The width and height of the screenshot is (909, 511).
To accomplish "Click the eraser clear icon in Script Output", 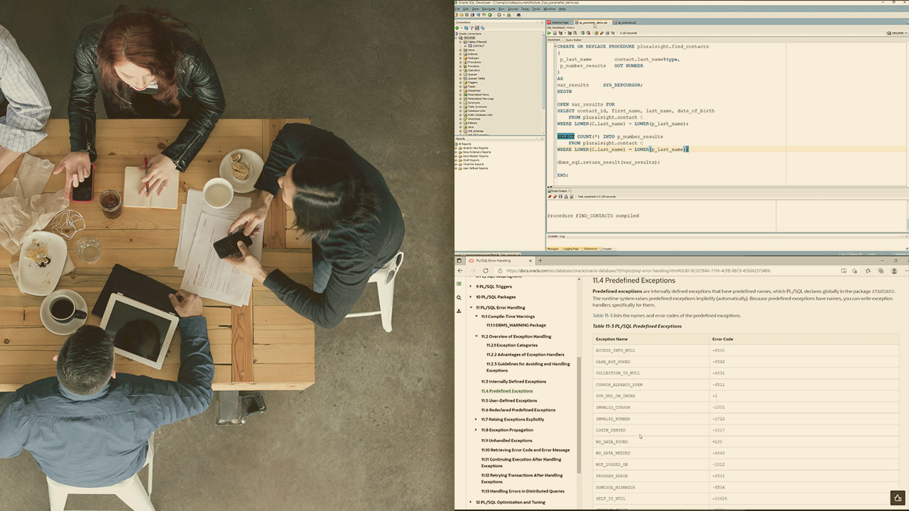I will click(555, 197).
